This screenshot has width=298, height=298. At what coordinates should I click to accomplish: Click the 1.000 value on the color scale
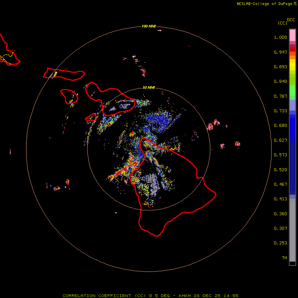(280, 37)
